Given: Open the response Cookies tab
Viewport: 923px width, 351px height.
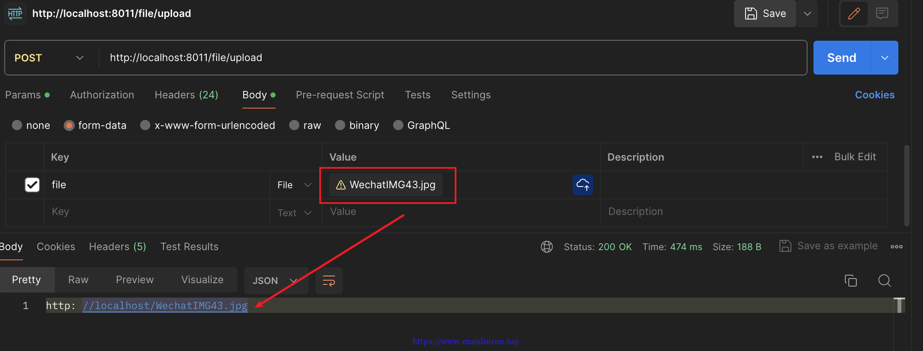Looking at the screenshot, I should point(56,247).
